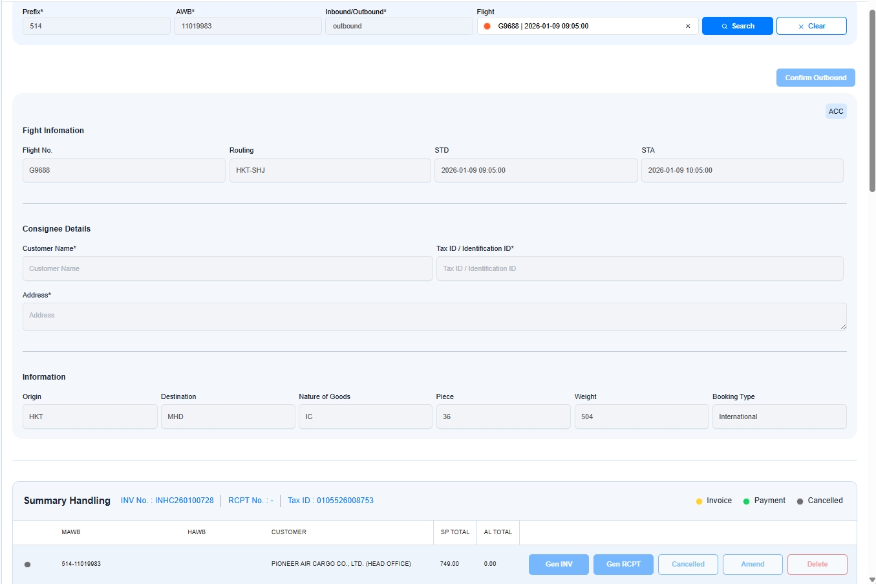Click the yellow Invoice legend dot

699,501
